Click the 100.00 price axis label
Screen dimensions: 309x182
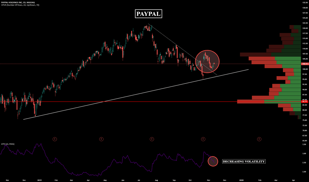click(305, 69)
